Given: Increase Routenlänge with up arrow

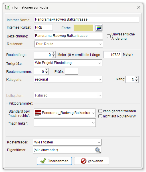Looking at the screenshot, I should 53,53.
